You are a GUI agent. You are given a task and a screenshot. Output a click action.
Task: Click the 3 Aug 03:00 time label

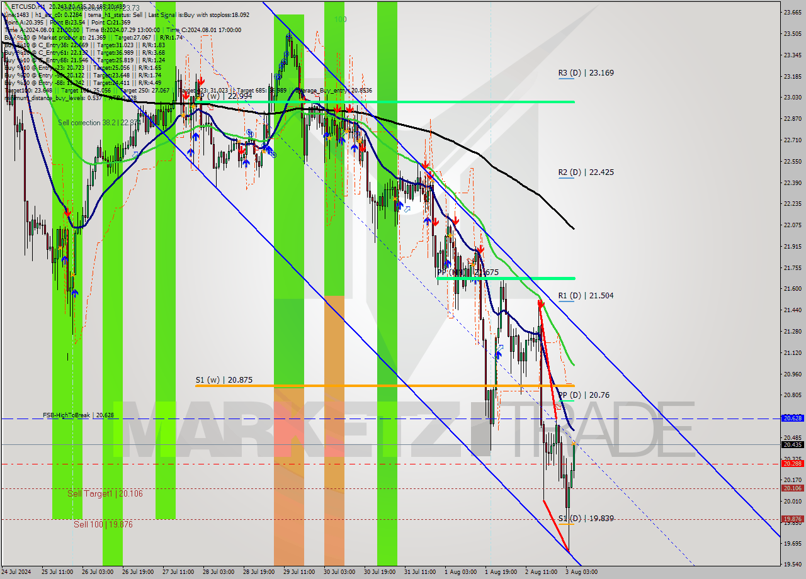(x=582, y=572)
